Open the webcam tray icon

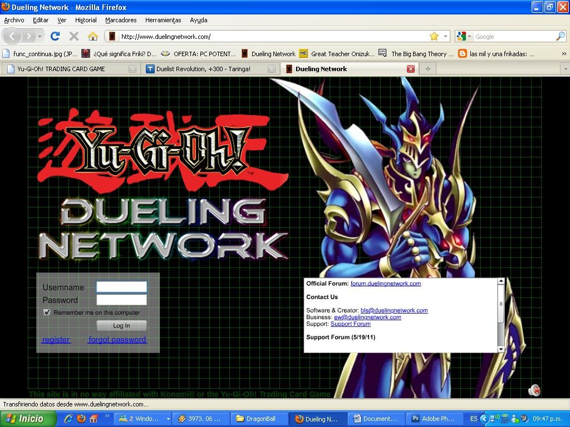coord(524,419)
